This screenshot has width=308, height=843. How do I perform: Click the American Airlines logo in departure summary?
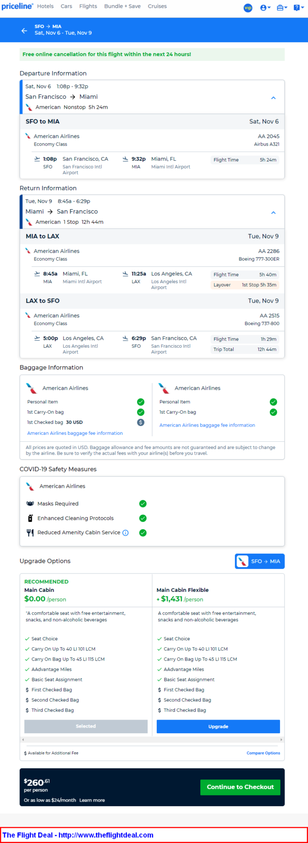point(29,107)
